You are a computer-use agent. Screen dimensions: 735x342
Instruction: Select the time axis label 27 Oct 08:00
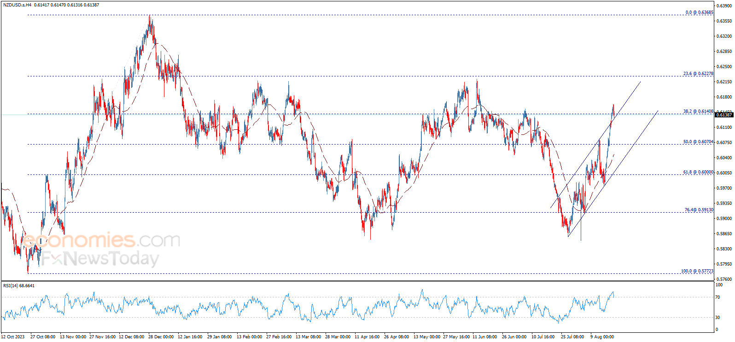(x=43, y=337)
